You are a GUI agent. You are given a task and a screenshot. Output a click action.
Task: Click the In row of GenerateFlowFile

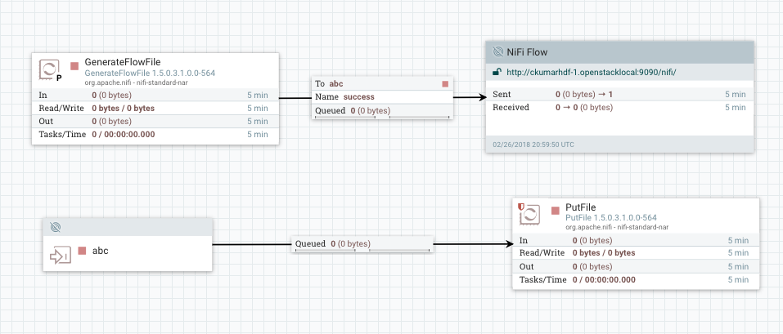(x=155, y=95)
